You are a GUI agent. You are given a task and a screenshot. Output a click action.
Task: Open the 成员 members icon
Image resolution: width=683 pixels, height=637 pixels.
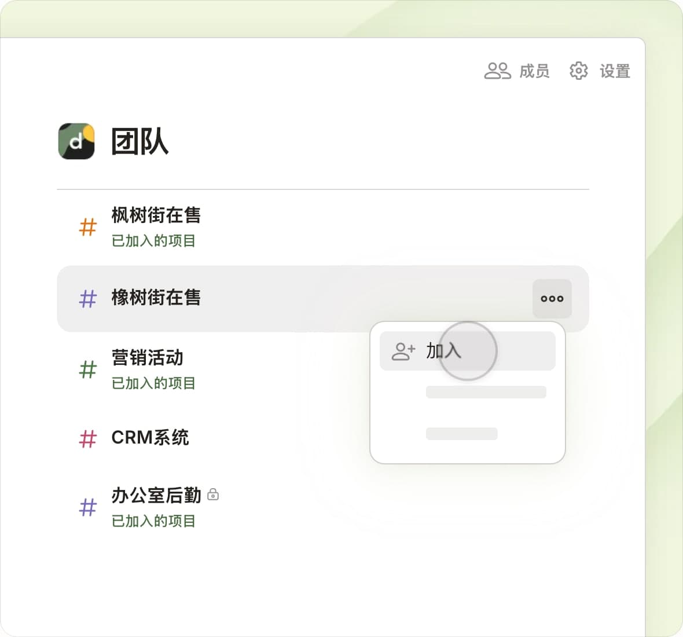pyautogui.click(x=497, y=71)
